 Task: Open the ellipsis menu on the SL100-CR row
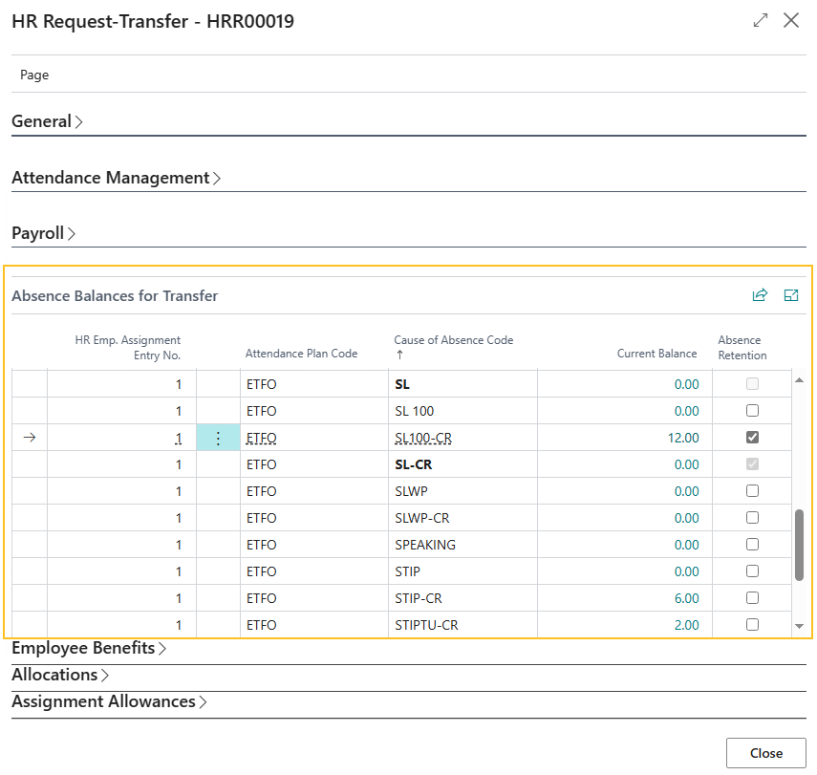pos(218,437)
